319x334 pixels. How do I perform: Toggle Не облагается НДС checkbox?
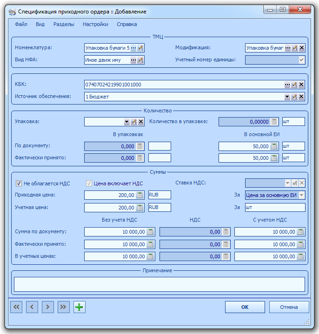click(x=19, y=183)
